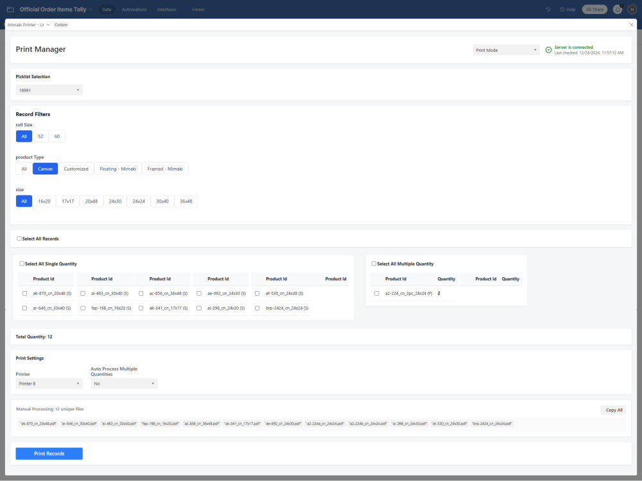This screenshot has width=642, height=481.
Task: Check the brp-2424_cn_24x24 record
Action: coord(257,308)
